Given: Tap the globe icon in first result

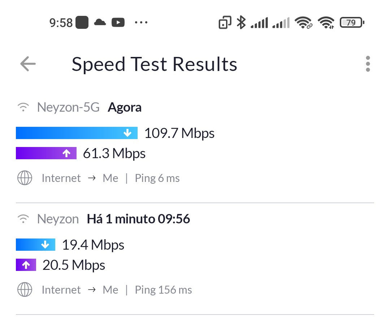Looking at the screenshot, I should (25, 178).
